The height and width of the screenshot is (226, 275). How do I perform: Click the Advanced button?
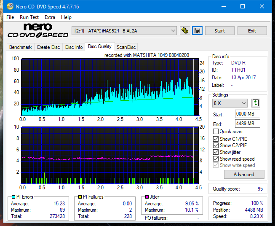tap(244, 174)
